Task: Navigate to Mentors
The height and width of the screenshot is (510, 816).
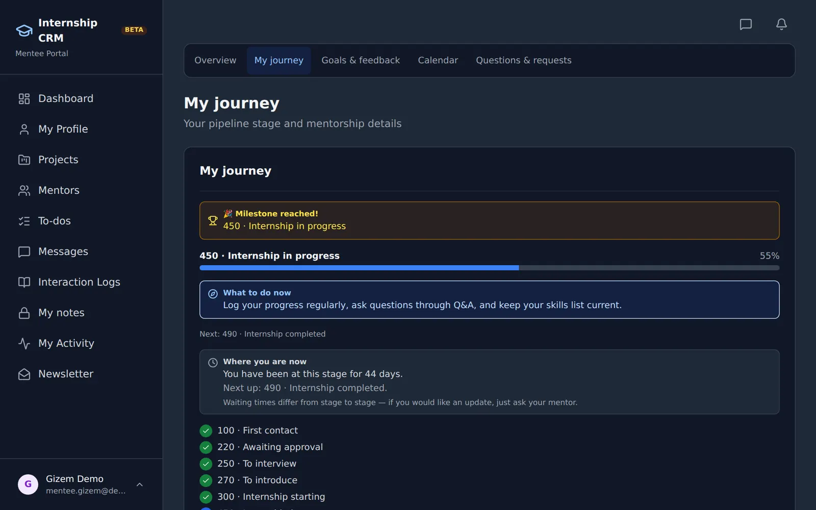Action: 82,190
